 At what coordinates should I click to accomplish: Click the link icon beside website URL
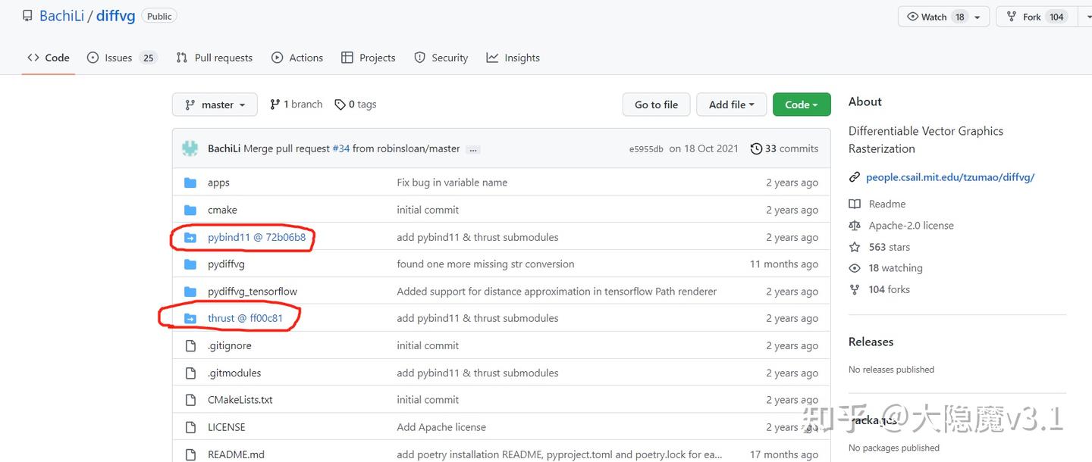(855, 177)
